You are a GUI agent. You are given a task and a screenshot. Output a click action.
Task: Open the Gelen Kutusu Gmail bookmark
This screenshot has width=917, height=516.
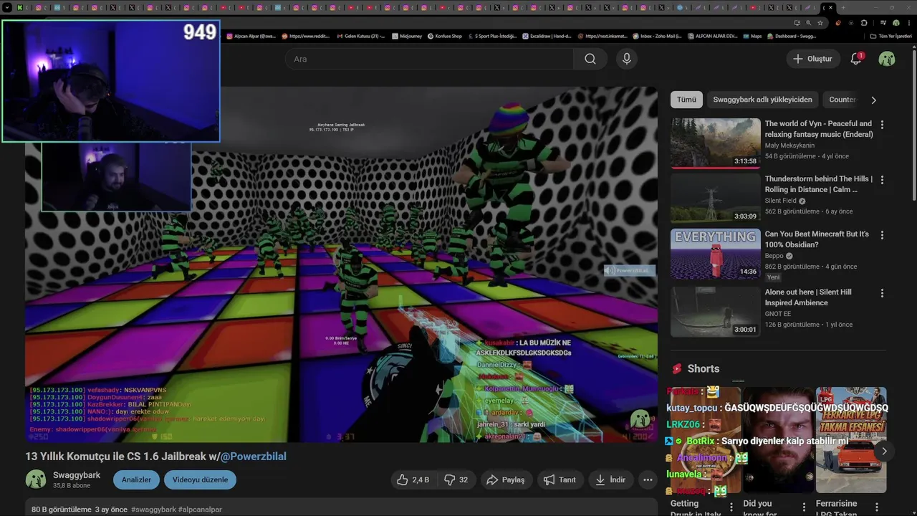pos(361,36)
